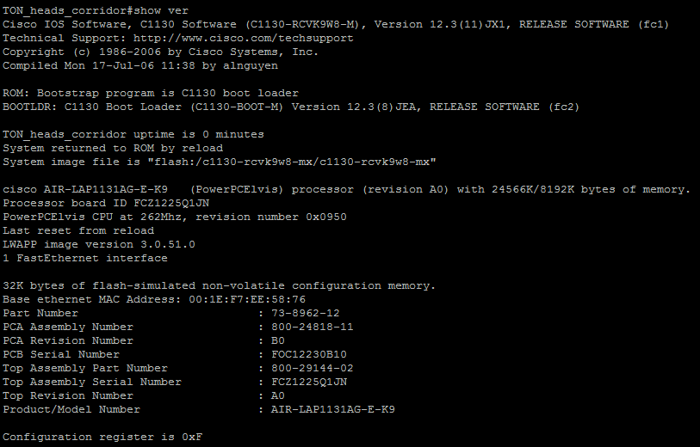Screen dimensions: 700x447
Task: Click PCB Serial Number FOC12230B10
Action: coord(308,355)
